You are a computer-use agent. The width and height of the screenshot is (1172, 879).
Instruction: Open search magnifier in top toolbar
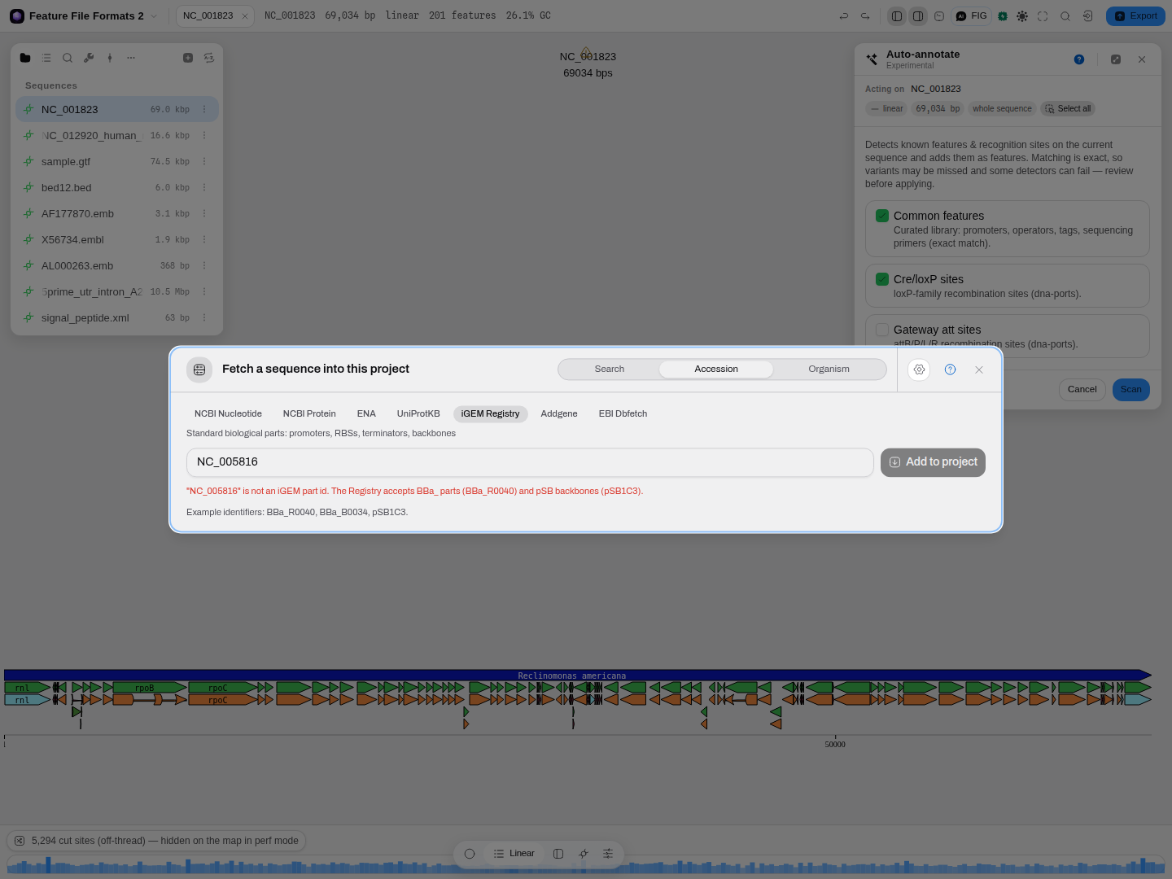[x=1065, y=16]
